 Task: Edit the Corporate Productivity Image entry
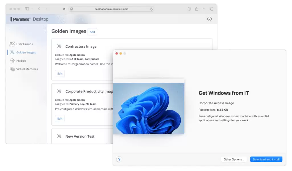[x=60, y=118]
